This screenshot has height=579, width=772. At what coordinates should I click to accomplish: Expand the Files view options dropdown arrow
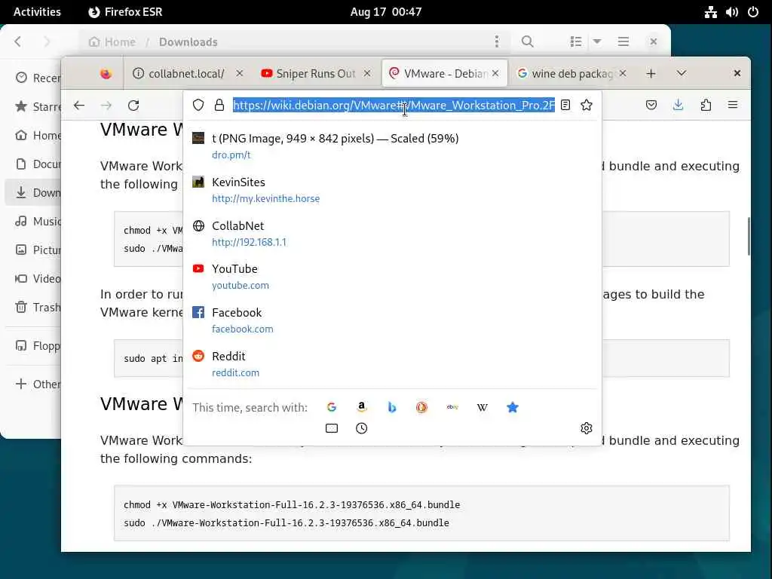[597, 42]
